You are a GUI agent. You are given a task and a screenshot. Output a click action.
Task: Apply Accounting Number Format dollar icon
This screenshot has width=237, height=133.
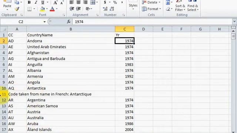pos(105,2)
